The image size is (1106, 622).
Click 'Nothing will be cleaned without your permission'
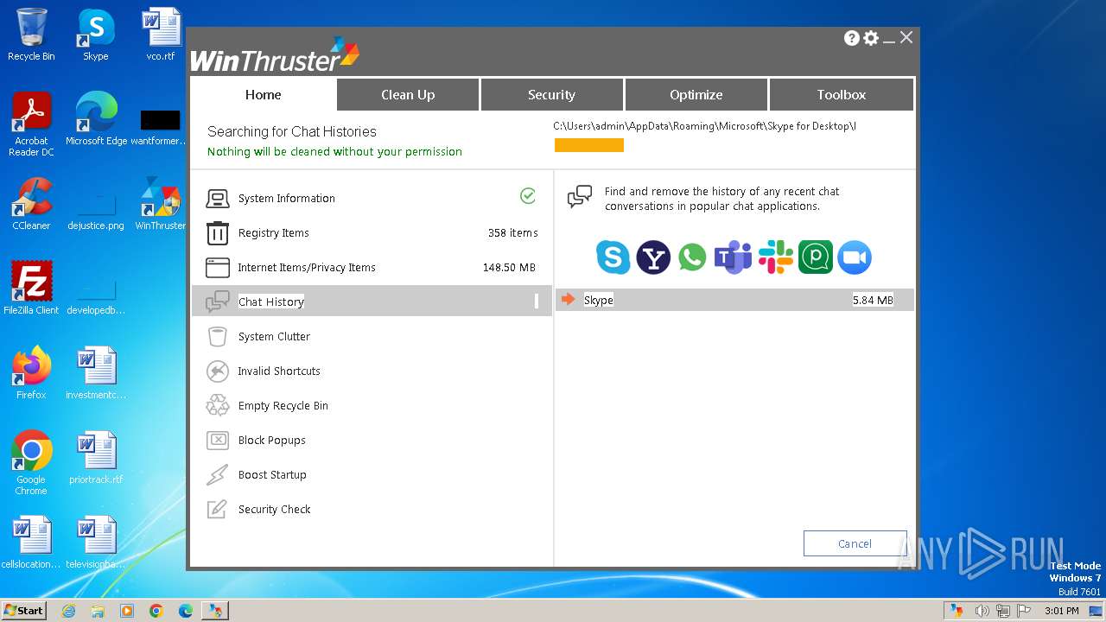[x=334, y=152]
